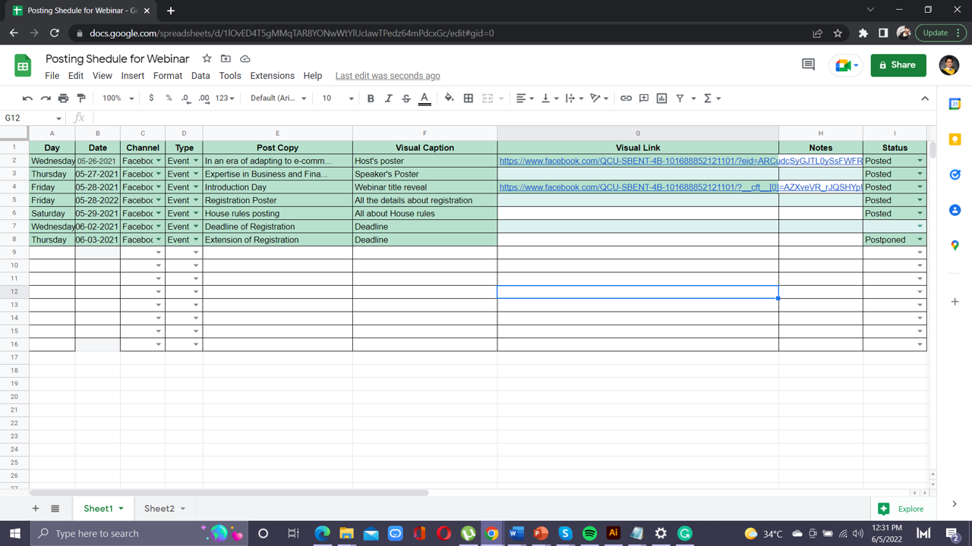972x546 pixels.
Task: Click the Windows taskbar search box
Action: tap(140, 533)
